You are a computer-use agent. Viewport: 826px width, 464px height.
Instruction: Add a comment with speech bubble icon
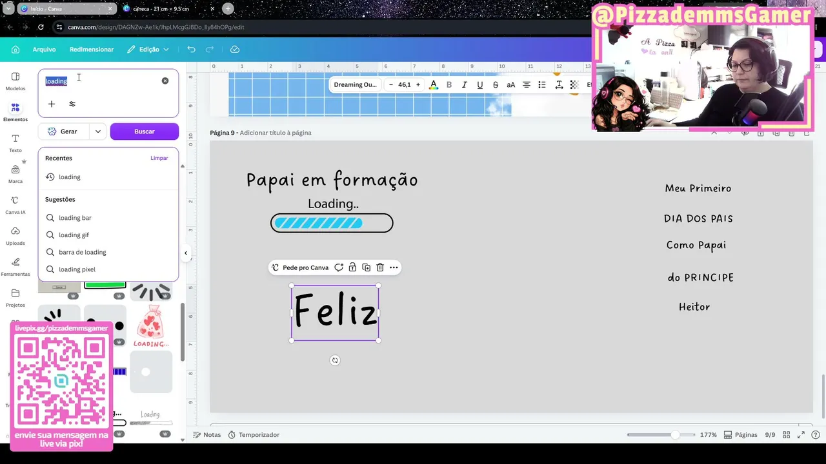click(339, 267)
